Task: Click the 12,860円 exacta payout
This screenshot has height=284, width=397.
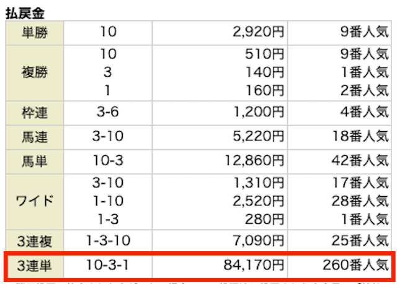Action: click(x=254, y=161)
